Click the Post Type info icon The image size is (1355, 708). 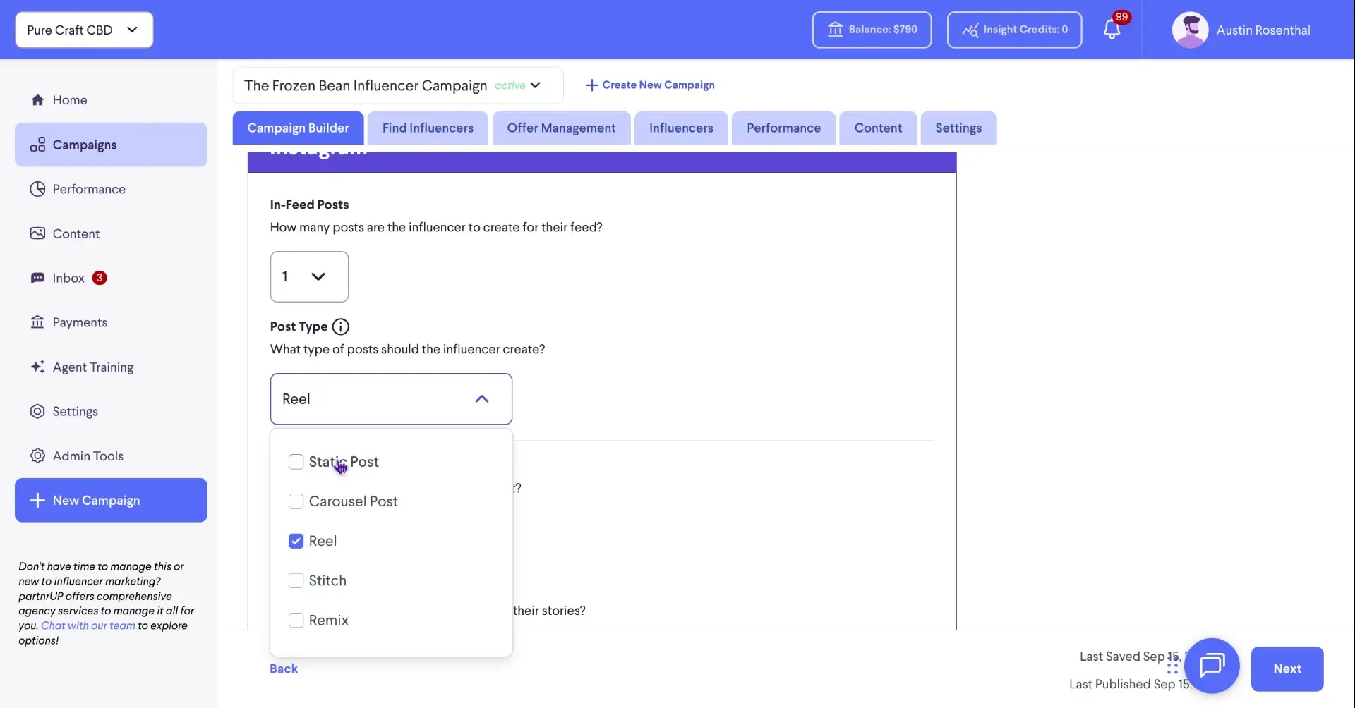[x=341, y=326]
